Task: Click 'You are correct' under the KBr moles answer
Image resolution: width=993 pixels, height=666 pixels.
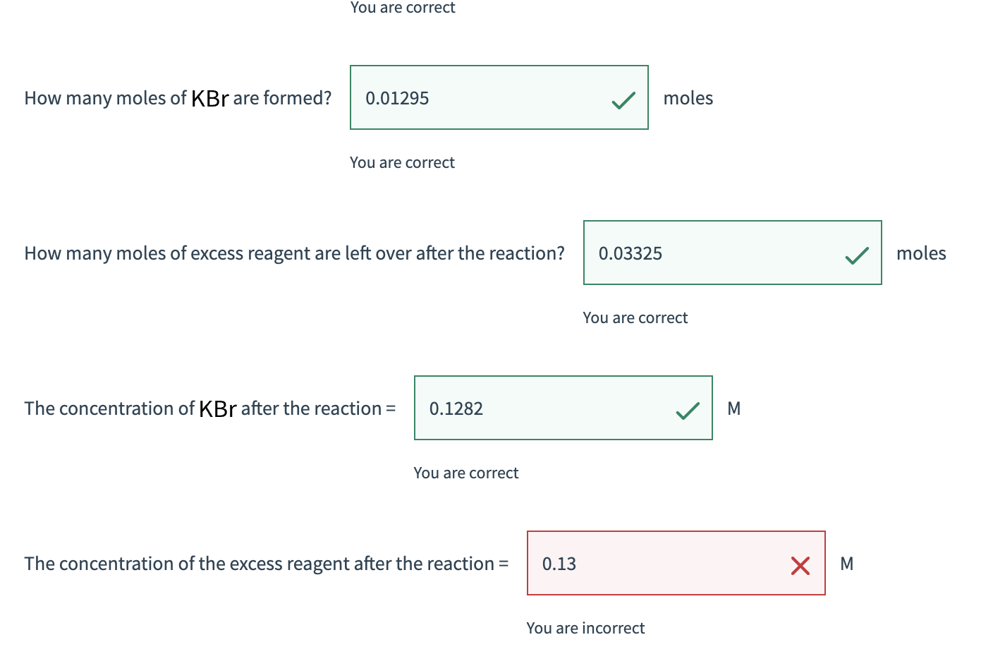Action: [402, 162]
